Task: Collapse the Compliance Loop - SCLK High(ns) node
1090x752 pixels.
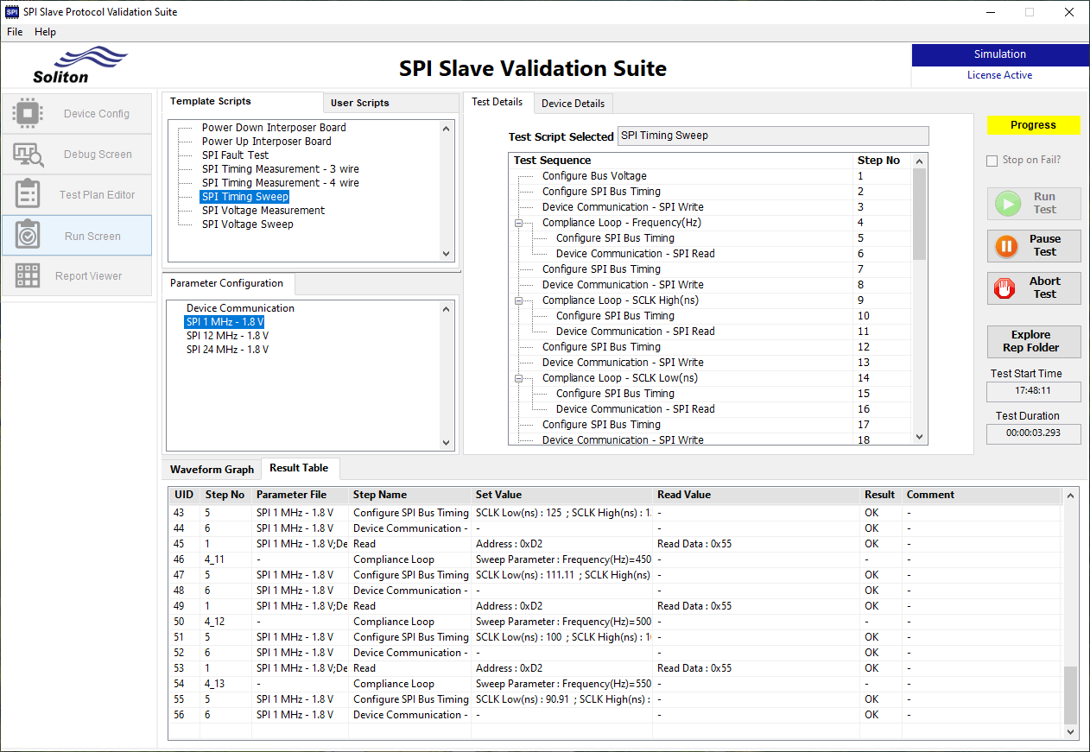Action: 517,300
